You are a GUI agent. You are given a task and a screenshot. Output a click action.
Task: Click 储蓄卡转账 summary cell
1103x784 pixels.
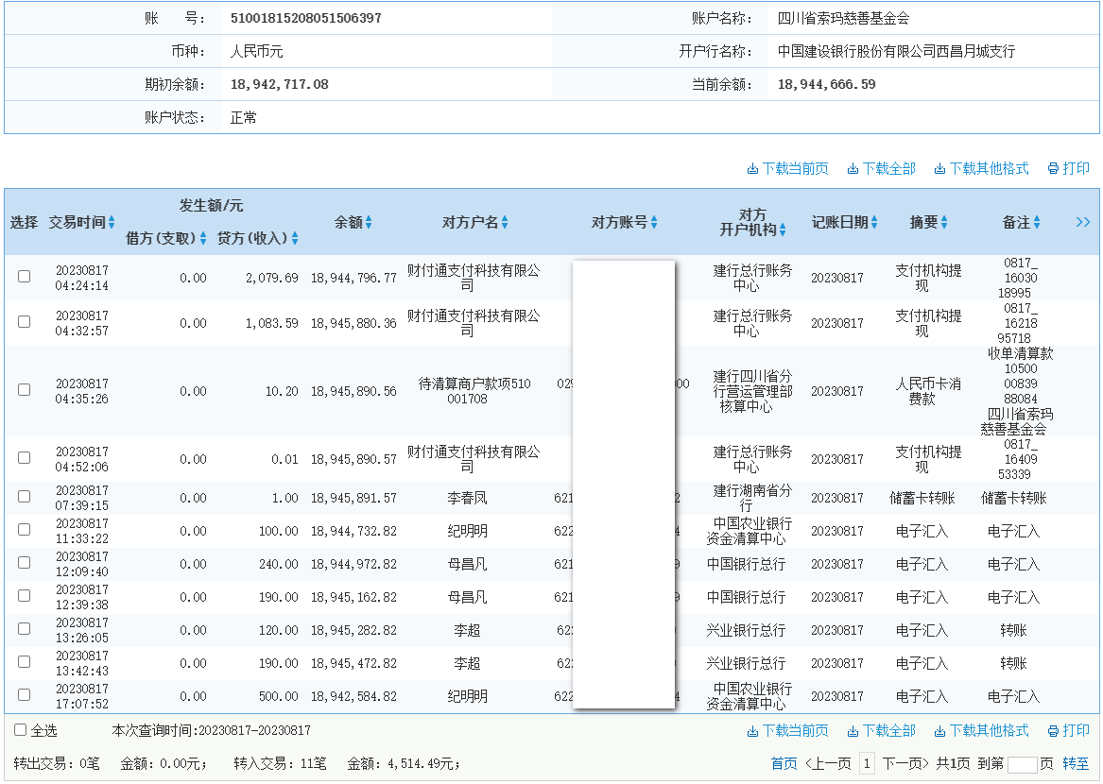click(922, 498)
